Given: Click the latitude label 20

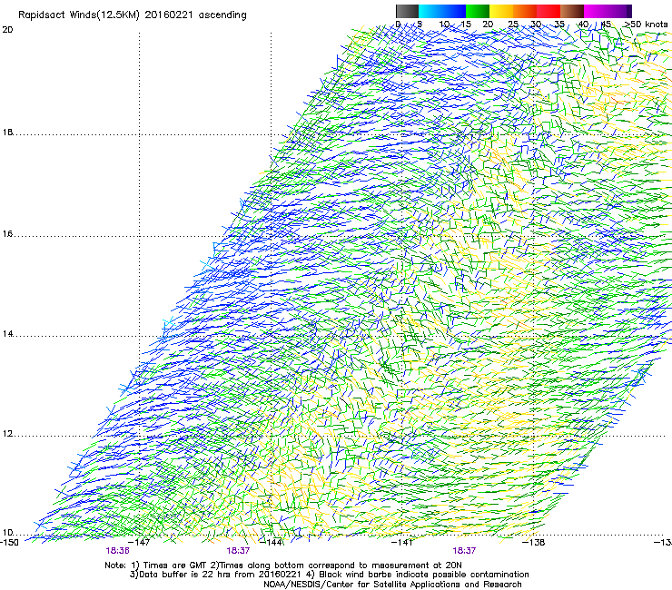Looking at the screenshot, I should click(7, 30).
